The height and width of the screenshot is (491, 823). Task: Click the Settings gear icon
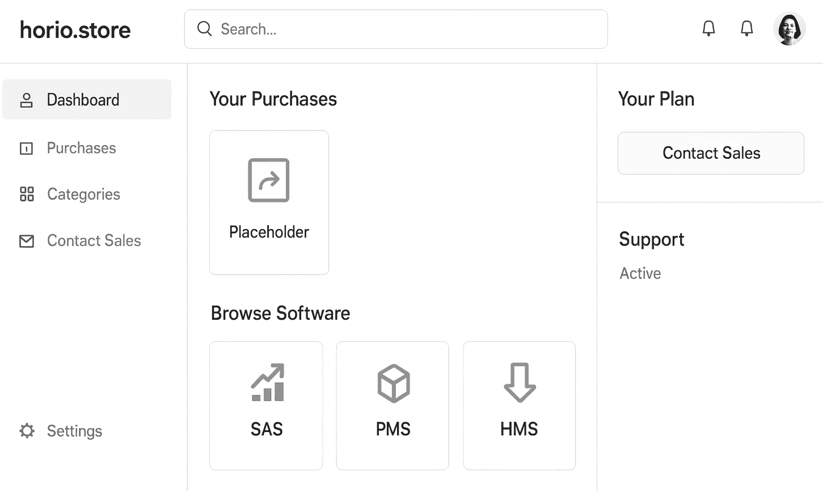(x=27, y=431)
